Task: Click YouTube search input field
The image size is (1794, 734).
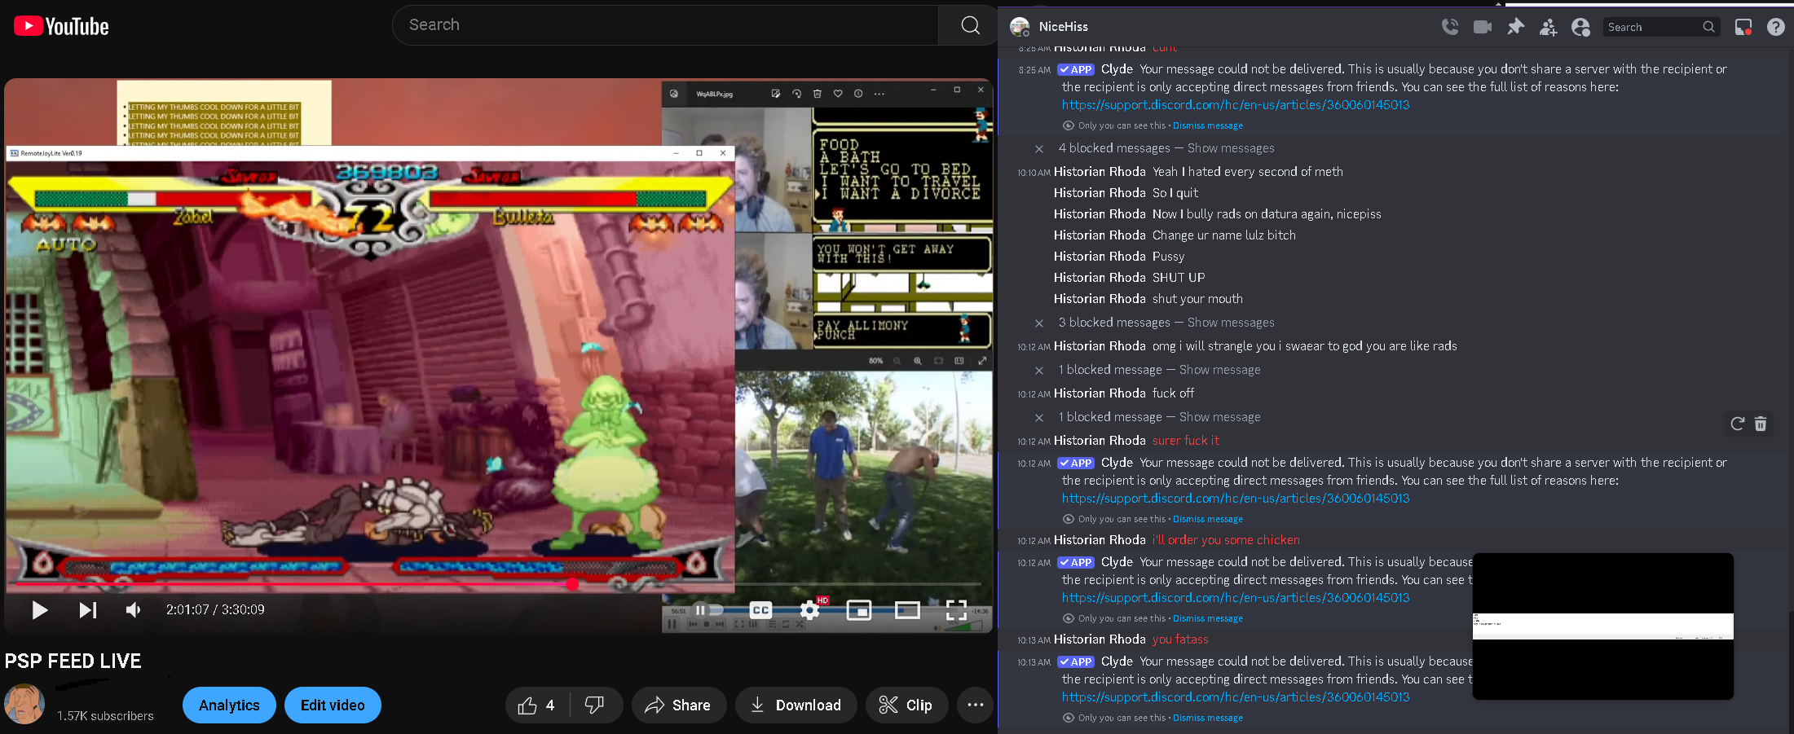Action: pyautogui.click(x=665, y=25)
